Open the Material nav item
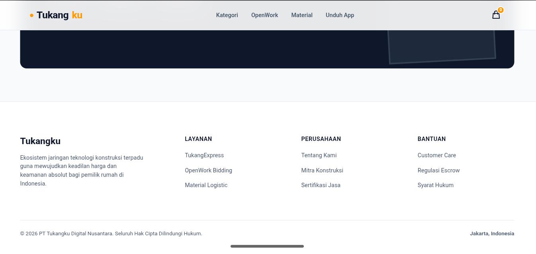Screen dimensions: 536x254 coord(302,15)
